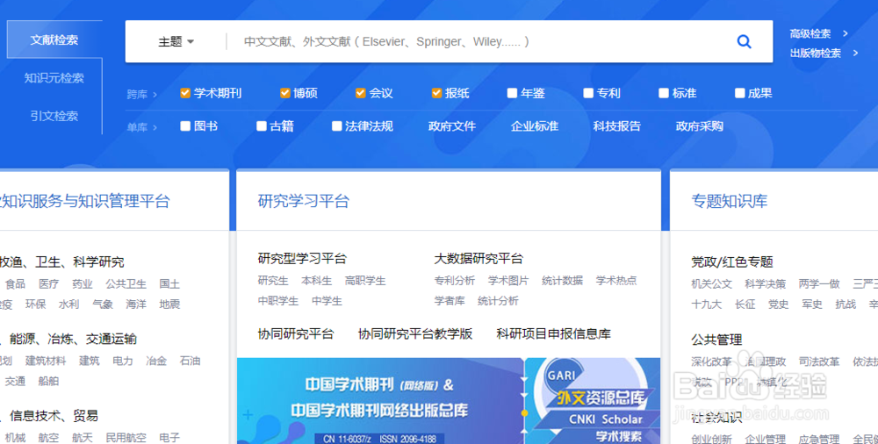Viewport: 878px width, 444px height.
Task: Click 高职学生 link
Action: click(x=365, y=281)
